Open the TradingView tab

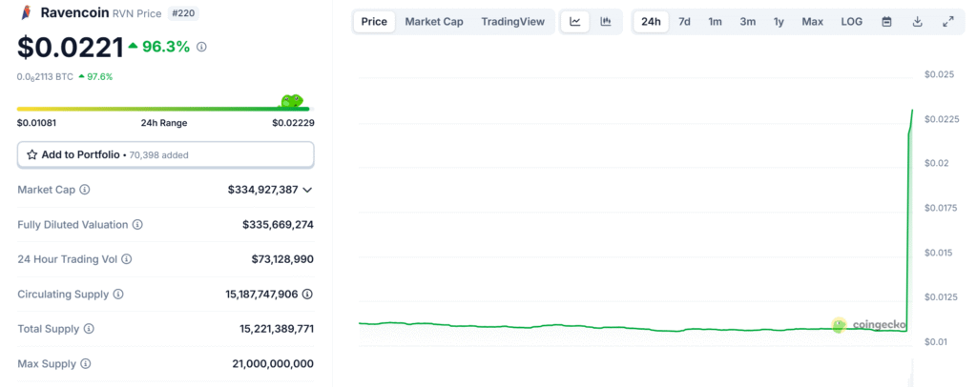(x=512, y=22)
